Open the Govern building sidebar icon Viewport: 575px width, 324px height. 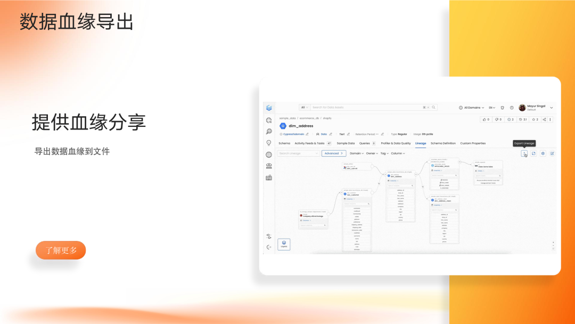point(269,166)
